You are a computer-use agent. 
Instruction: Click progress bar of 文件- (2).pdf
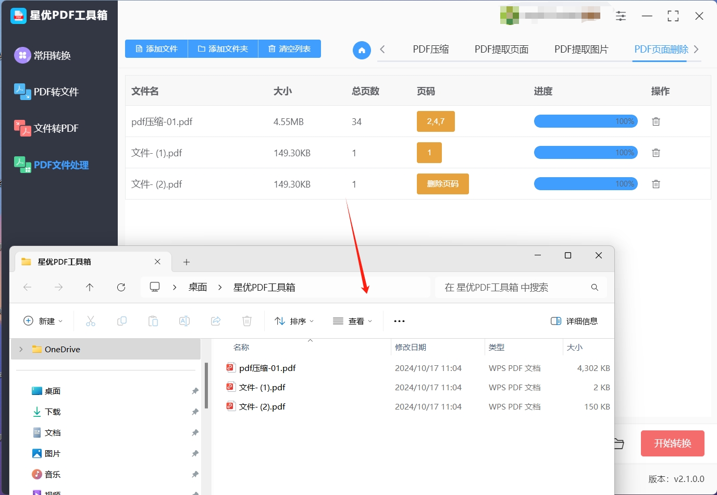tap(586, 184)
